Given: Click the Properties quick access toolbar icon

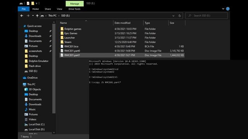Looking at the screenshot, I should (28, 3).
